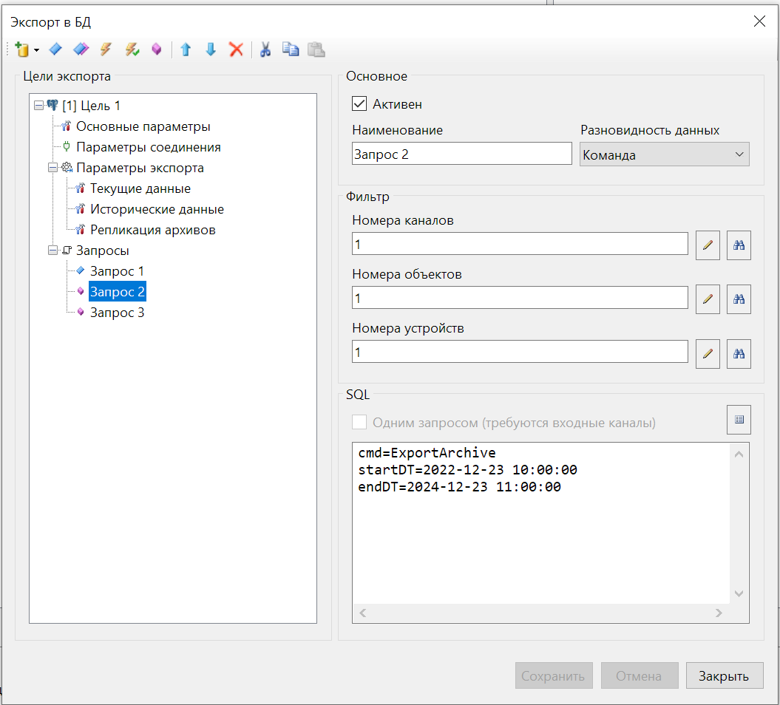Select Исторические данные tree item

(157, 209)
